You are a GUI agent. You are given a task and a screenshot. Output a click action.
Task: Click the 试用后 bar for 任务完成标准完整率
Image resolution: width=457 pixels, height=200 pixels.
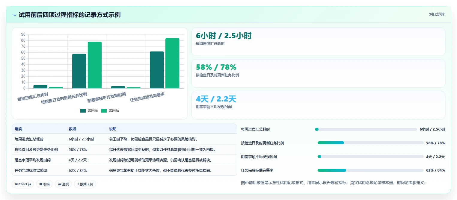172,63
